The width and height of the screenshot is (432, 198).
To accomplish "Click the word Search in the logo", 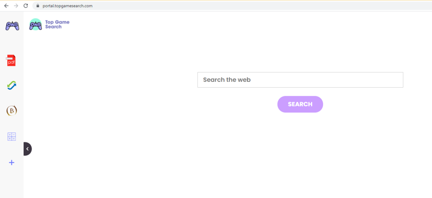I will point(54,27).
